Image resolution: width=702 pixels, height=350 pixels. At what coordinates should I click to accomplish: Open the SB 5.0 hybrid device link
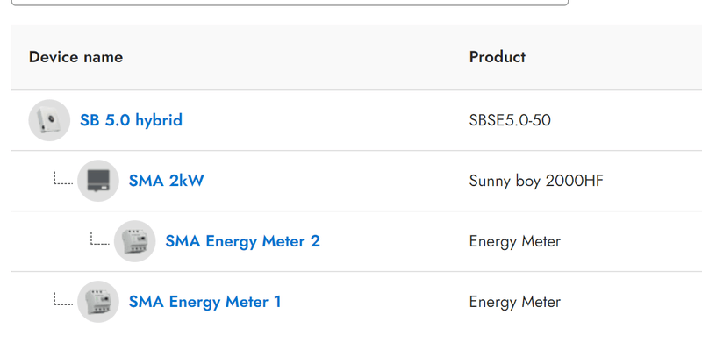(x=131, y=120)
